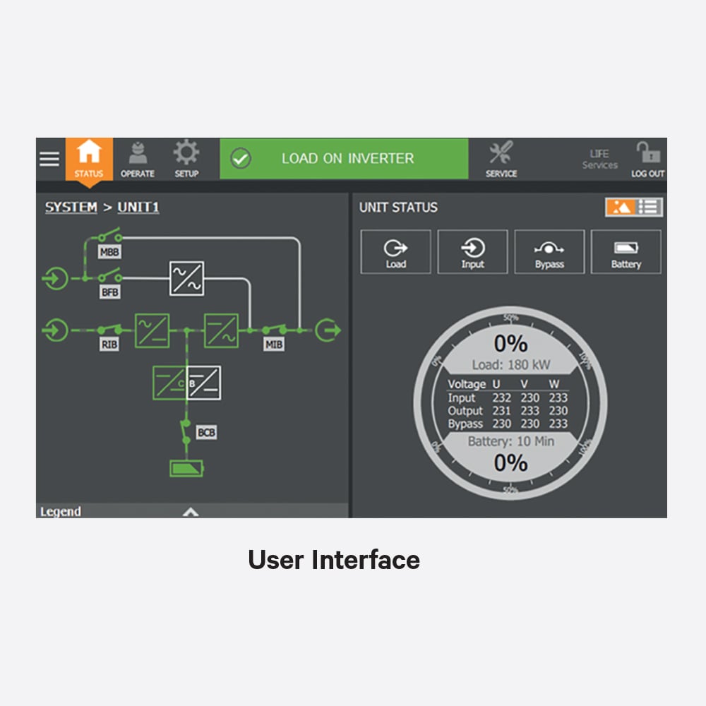
Task: Select the Input status icon
Action: (473, 251)
